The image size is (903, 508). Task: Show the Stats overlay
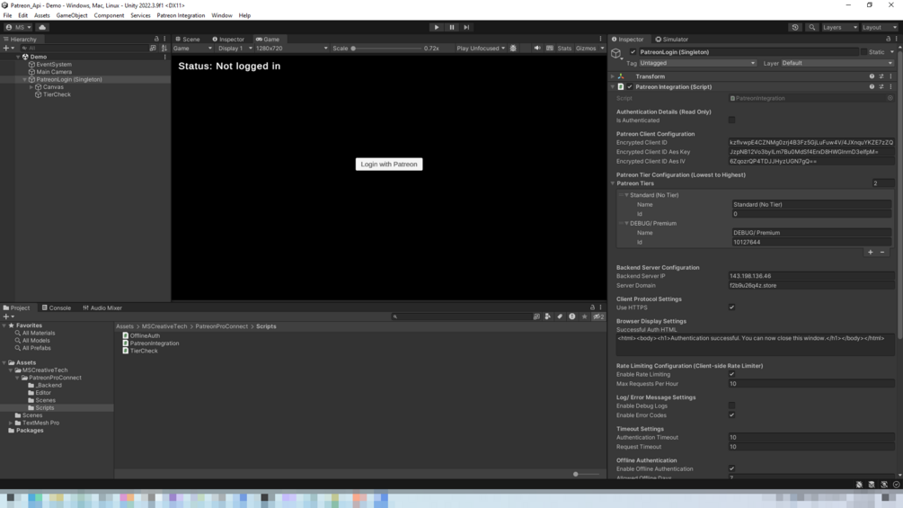point(564,49)
